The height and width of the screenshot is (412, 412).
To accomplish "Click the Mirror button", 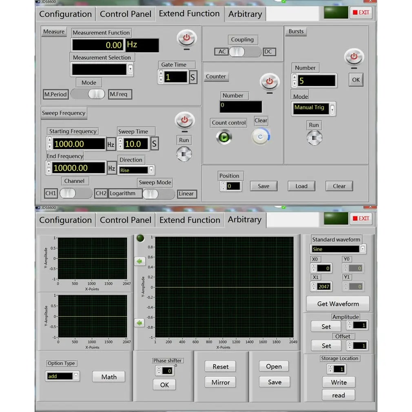I will click(x=220, y=382).
